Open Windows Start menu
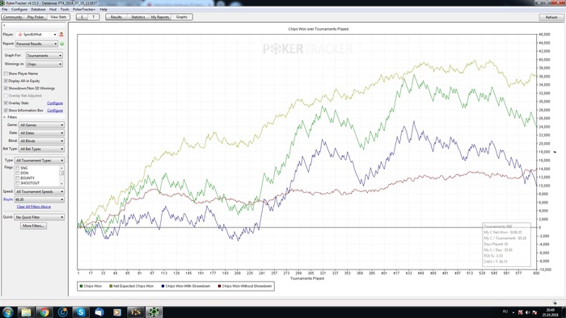Viewport: 566px width, 318px height. pyautogui.click(x=7, y=312)
